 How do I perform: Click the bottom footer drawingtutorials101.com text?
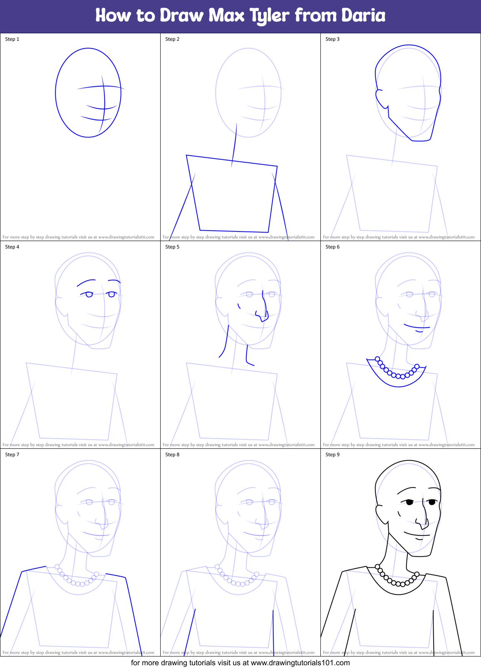240,663
